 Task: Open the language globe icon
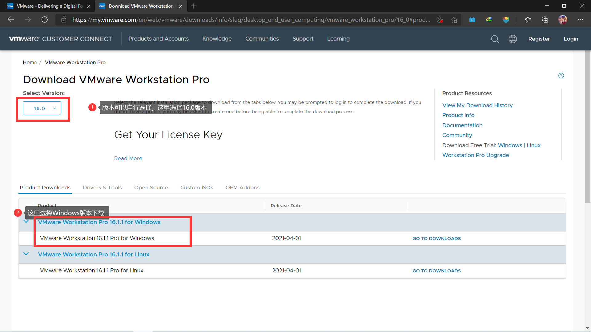[x=513, y=39]
